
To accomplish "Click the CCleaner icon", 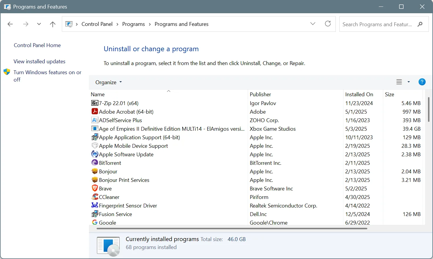I will pos(95,197).
